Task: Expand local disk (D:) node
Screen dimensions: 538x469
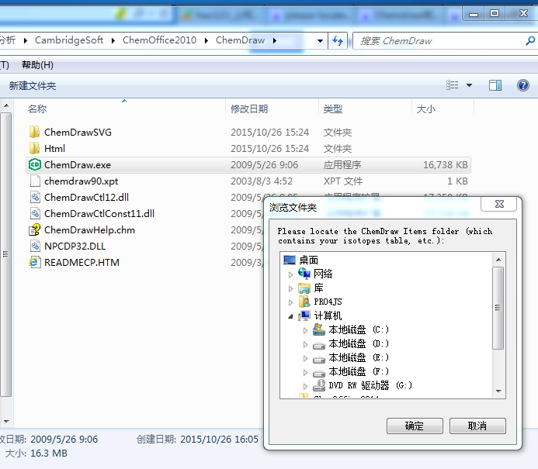Action: (x=305, y=344)
